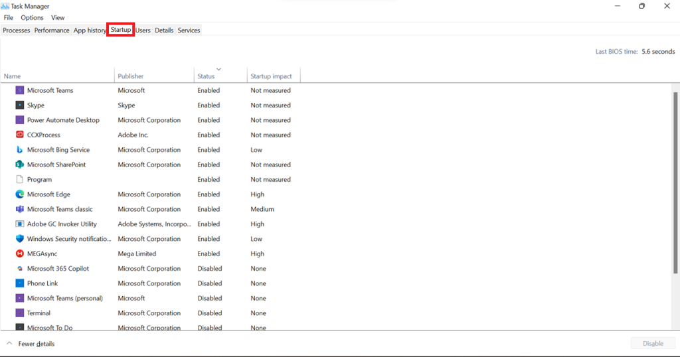Sort by the Name column header

pyautogui.click(x=57, y=76)
